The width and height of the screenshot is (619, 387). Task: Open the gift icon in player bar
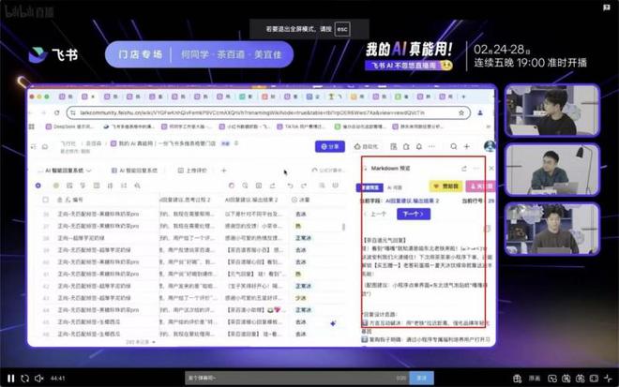517,379
